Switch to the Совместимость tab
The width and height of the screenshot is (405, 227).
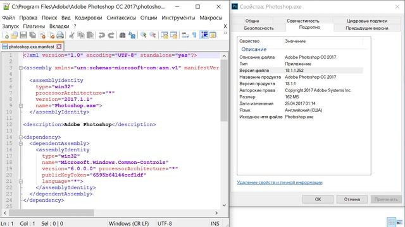point(302,21)
